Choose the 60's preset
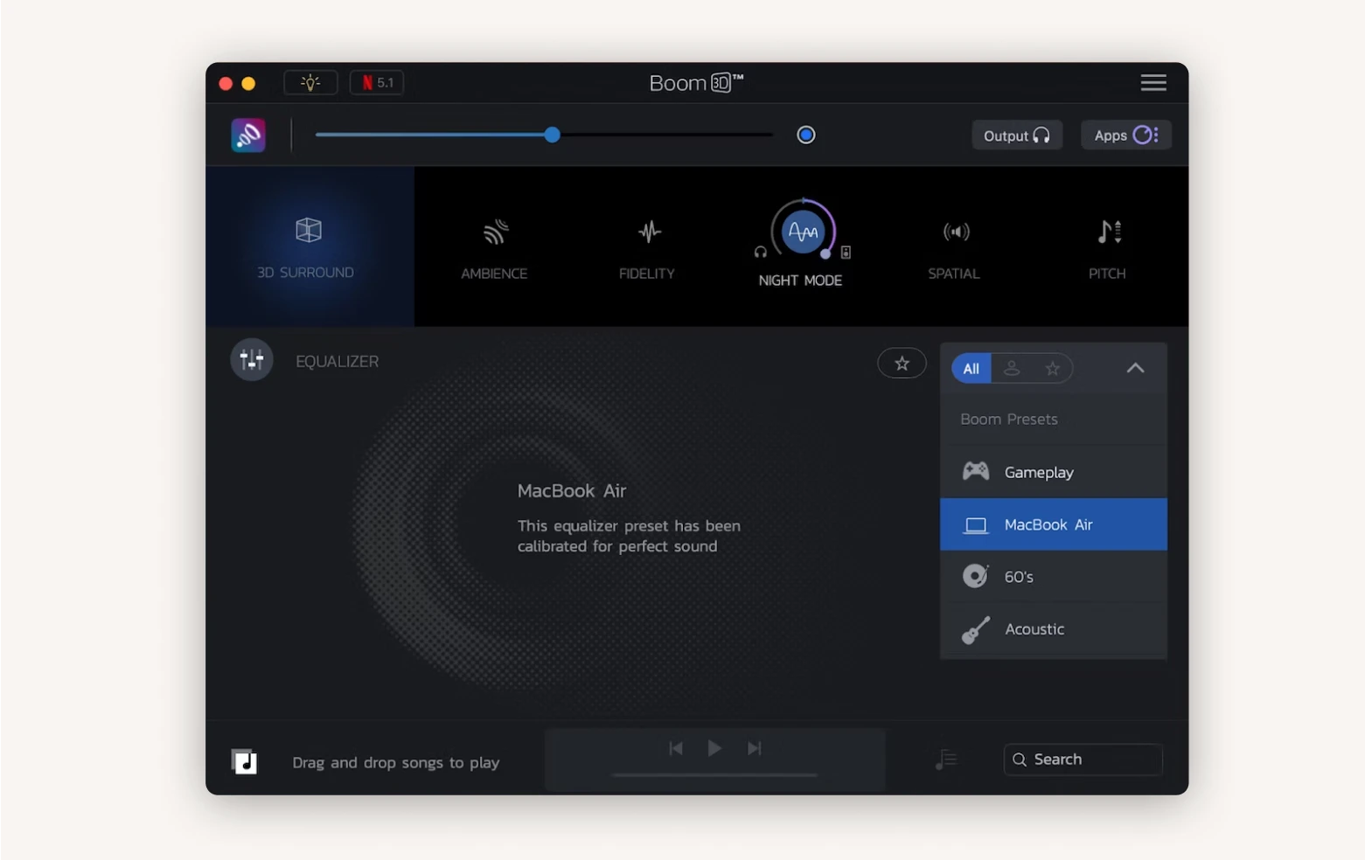The height and width of the screenshot is (860, 1365). pos(1054,577)
